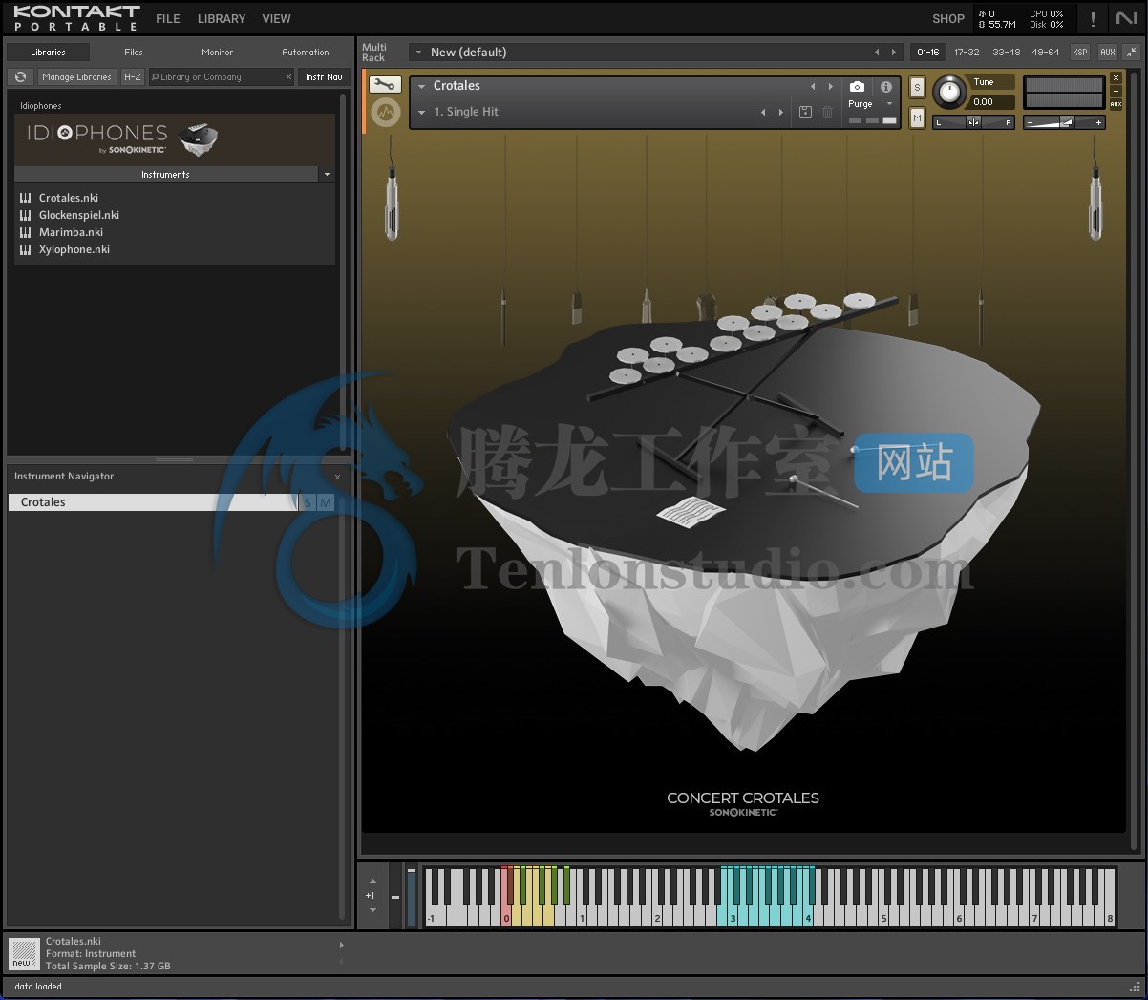Go to next snapshot arrow
The width and height of the screenshot is (1148, 1000).
(780, 112)
